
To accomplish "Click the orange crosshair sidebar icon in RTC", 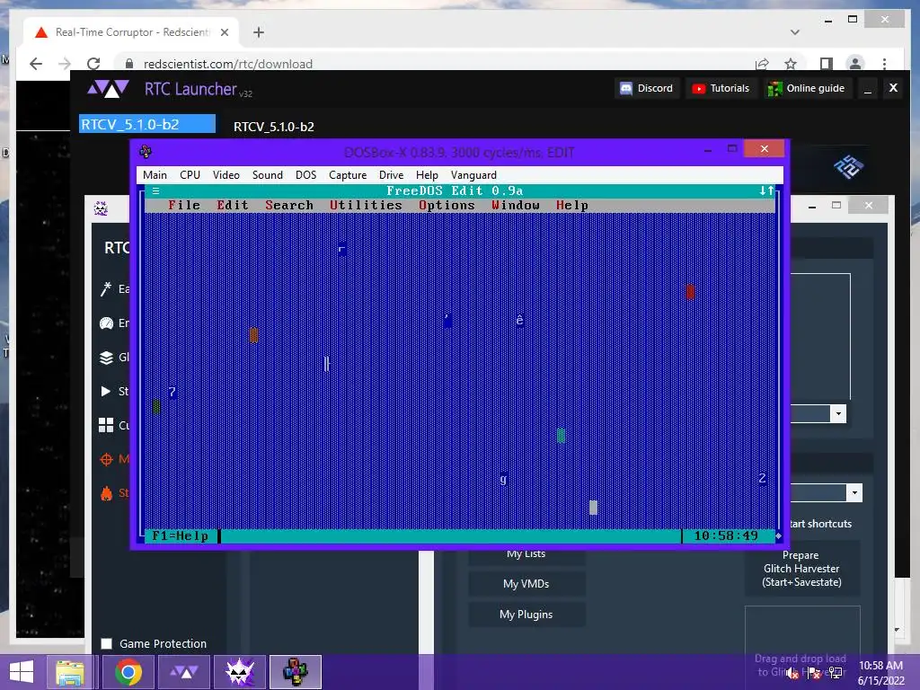I will 106,459.
